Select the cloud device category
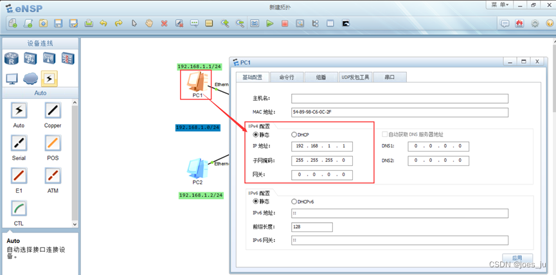 coord(30,78)
